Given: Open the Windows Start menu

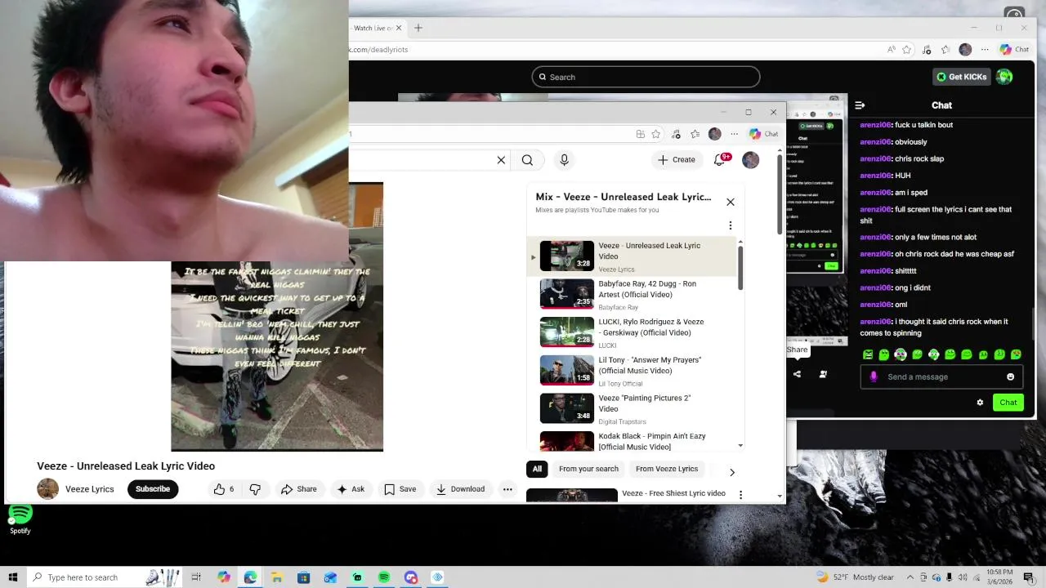Looking at the screenshot, I should [13, 577].
